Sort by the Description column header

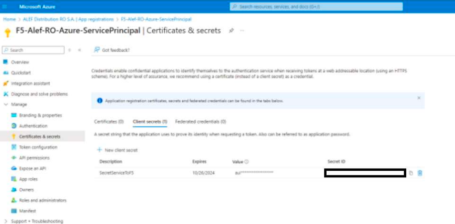(111, 161)
